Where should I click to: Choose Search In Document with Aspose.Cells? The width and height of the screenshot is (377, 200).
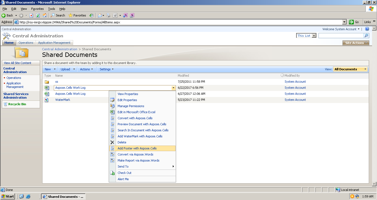(142, 130)
